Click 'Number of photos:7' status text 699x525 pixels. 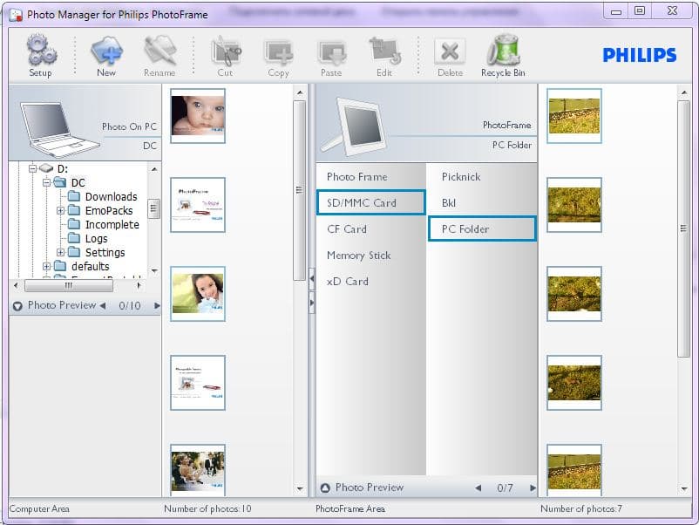(x=581, y=508)
